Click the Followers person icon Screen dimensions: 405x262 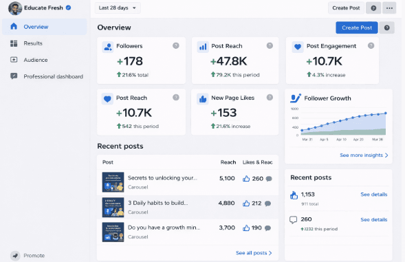108,47
